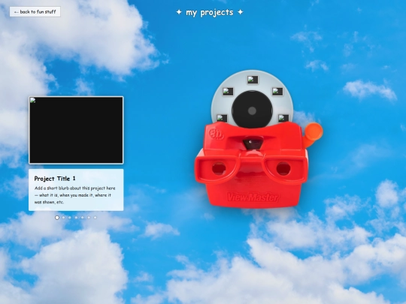Viewport: 406px width, 304px height.
Task: Click the 'my projects' page title
Action: 210,12
